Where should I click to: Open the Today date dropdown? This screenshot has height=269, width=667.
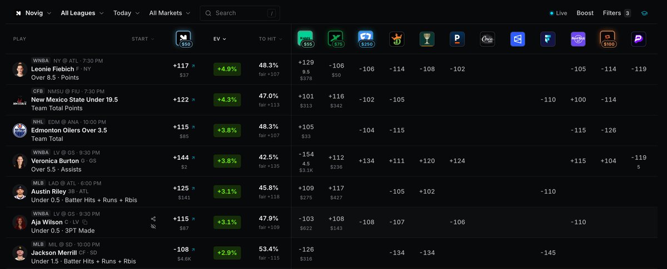pos(126,13)
